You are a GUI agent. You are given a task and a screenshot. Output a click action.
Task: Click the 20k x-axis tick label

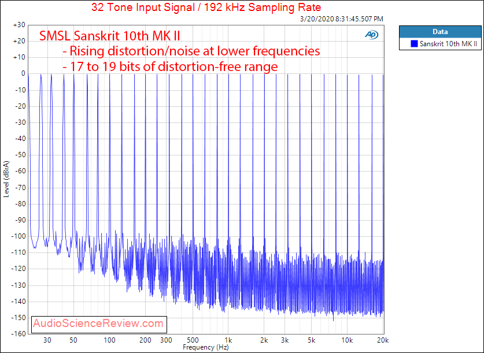click(x=383, y=340)
